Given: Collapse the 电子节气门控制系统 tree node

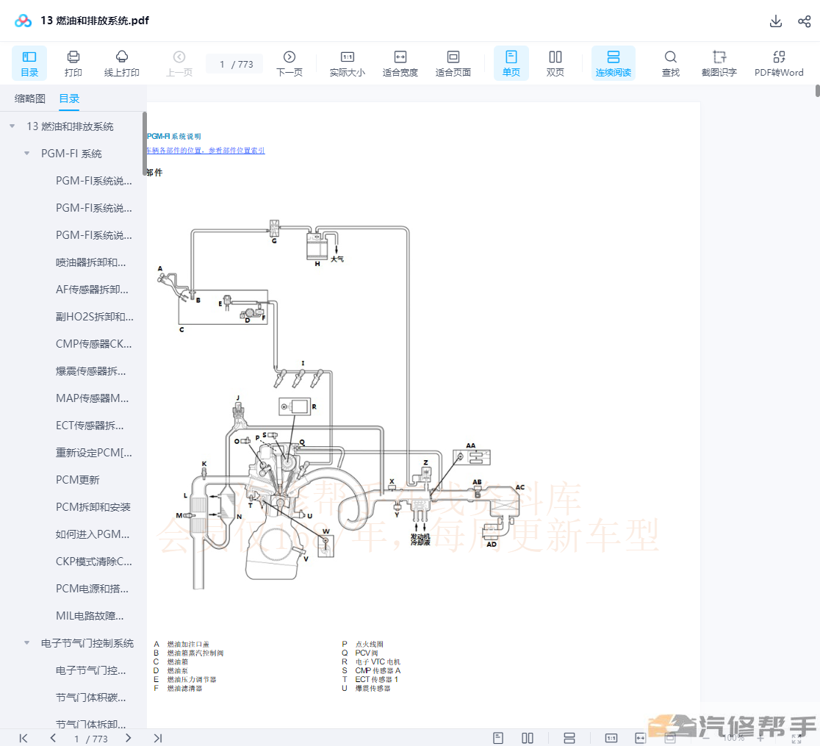Looking at the screenshot, I should (x=26, y=643).
